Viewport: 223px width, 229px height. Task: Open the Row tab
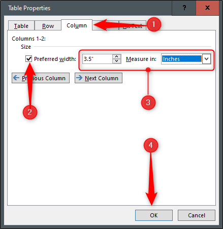[48, 26]
